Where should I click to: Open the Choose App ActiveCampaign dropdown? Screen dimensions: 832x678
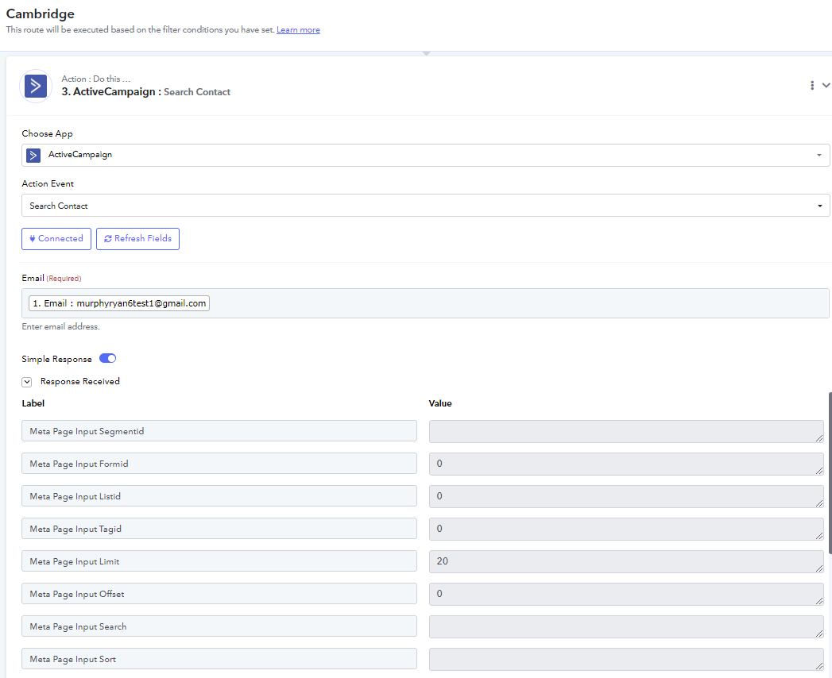tap(426, 155)
